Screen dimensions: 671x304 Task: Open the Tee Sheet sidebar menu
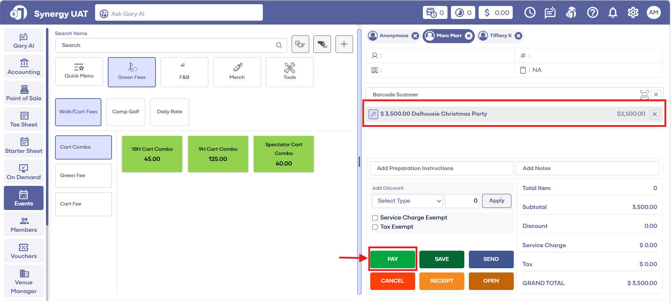point(24,119)
